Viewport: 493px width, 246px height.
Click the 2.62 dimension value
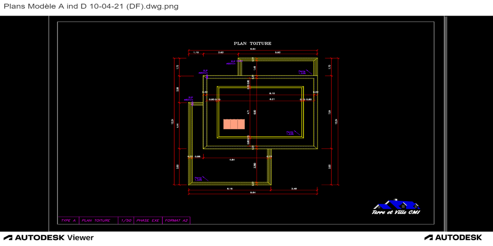click(x=221, y=52)
